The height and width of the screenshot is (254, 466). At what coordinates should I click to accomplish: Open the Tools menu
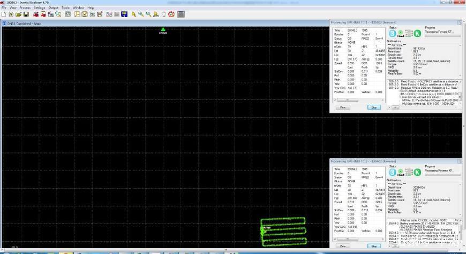65,8
